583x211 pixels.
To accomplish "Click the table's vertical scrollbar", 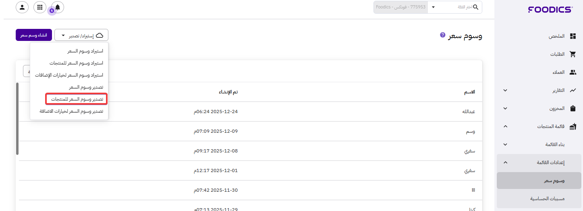I will (17, 118).
